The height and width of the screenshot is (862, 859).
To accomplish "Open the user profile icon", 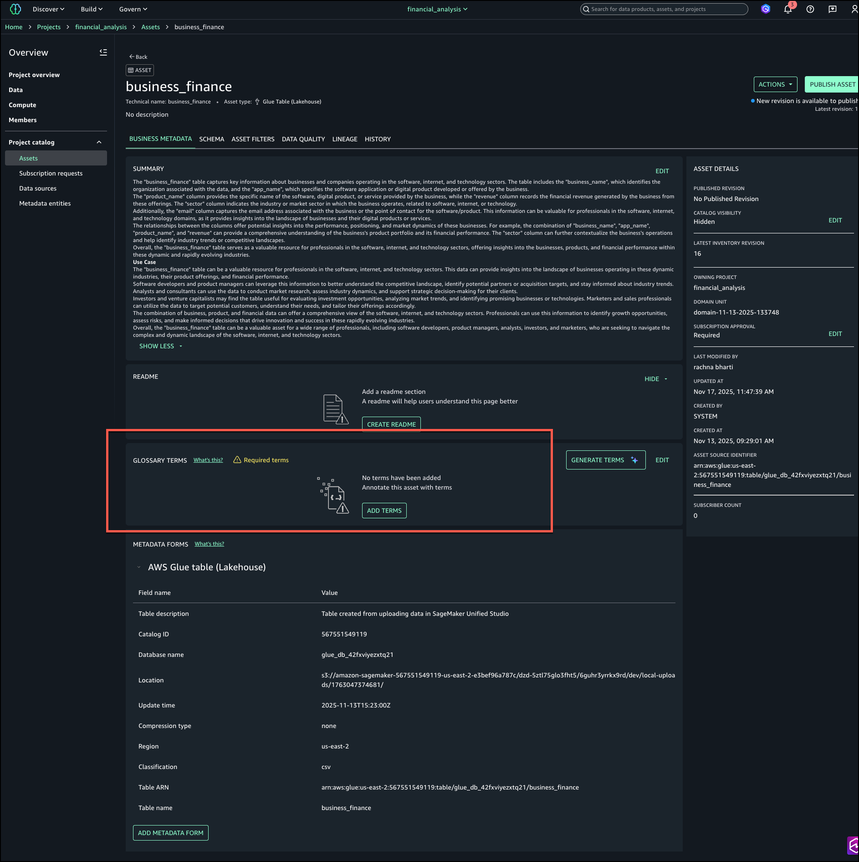I will pyautogui.click(x=854, y=9).
